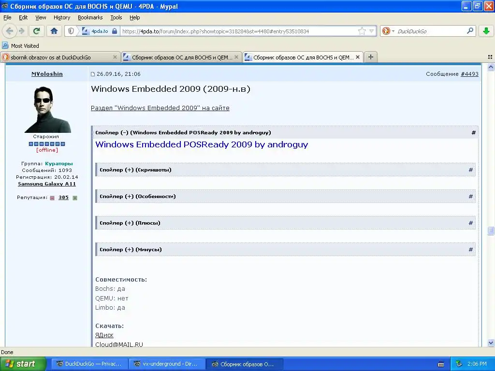The height and width of the screenshot is (371, 495).
Task: Open the History menu
Action: [x=61, y=17]
